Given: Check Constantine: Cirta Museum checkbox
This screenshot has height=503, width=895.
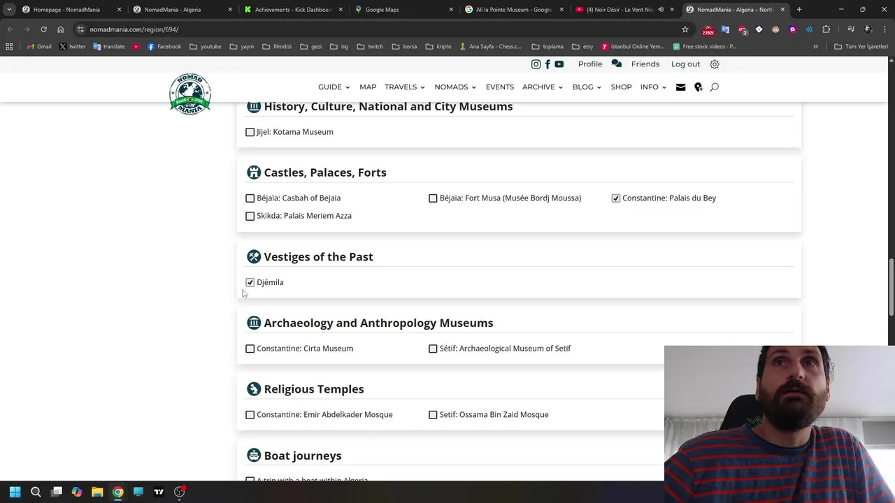Looking at the screenshot, I should pos(250,349).
